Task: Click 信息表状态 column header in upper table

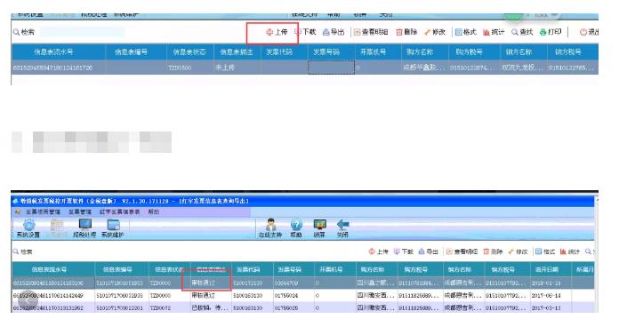Action: click(189, 52)
